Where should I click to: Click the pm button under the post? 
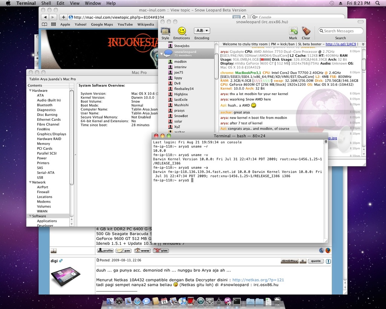124,251
